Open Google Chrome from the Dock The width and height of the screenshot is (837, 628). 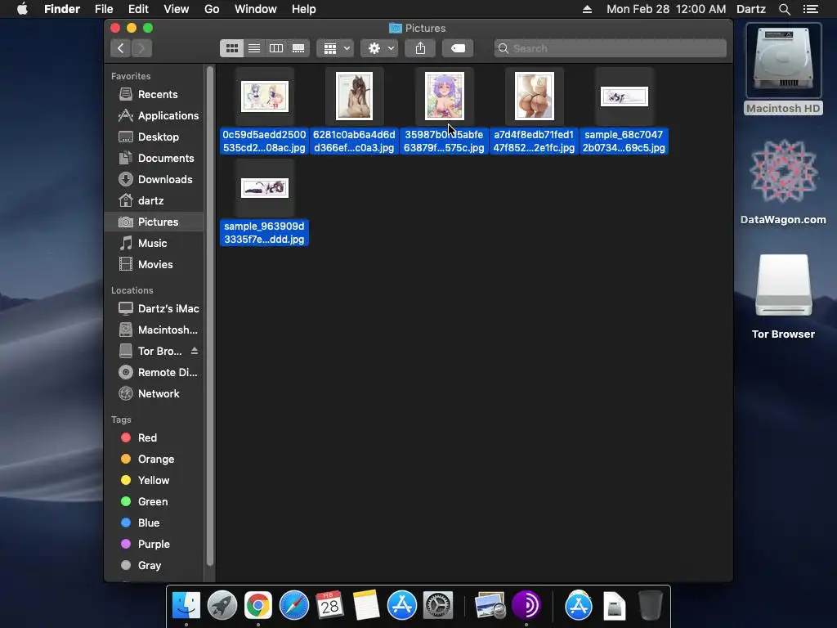257,606
